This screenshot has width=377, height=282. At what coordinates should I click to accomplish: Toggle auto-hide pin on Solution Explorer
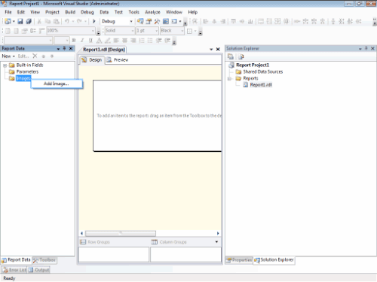[x=366, y=48]
